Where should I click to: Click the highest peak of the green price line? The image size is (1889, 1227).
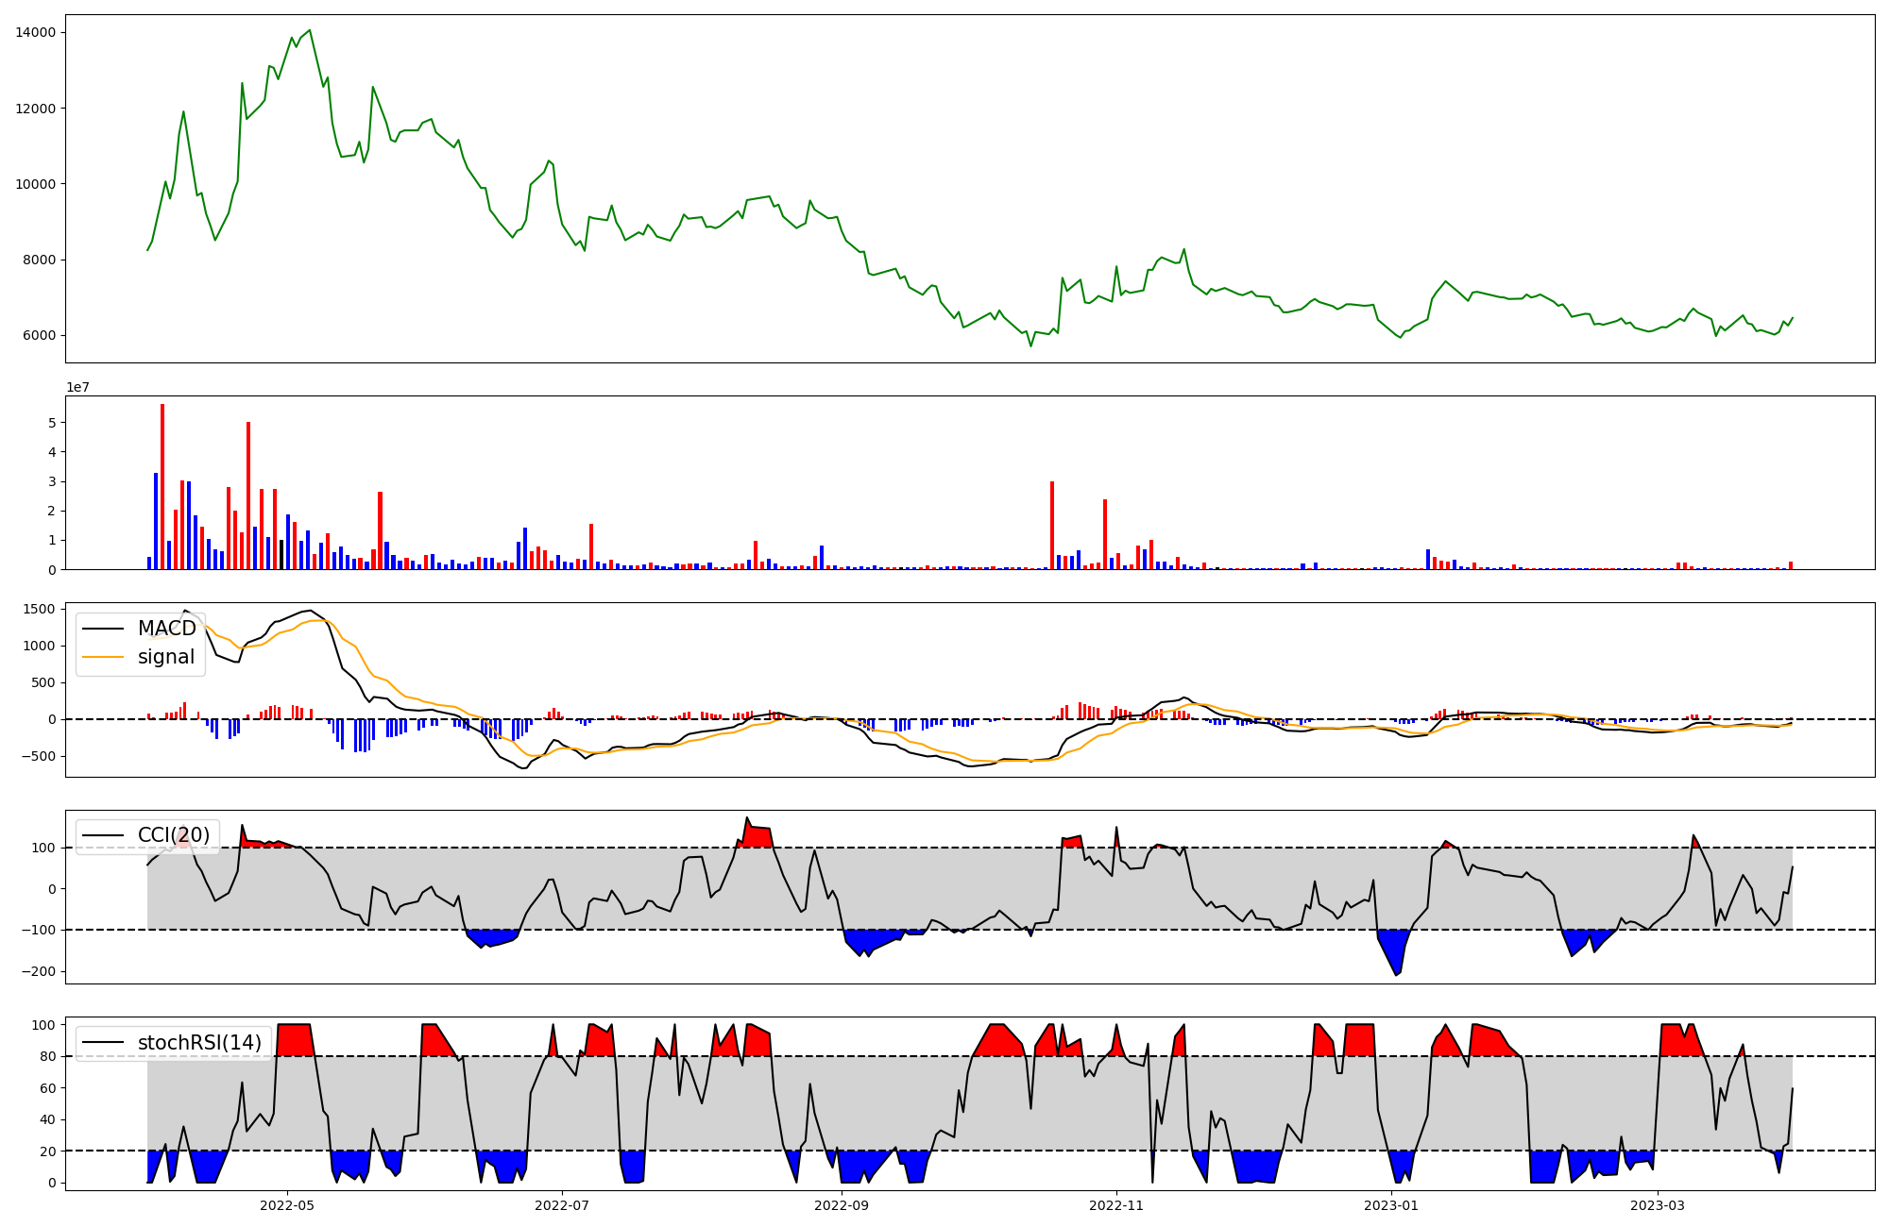[310, 30]
